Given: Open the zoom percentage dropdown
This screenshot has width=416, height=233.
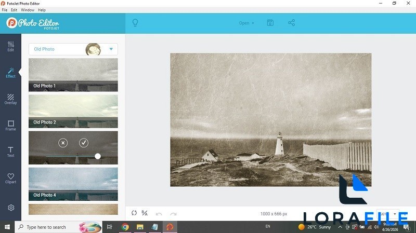Looking at the screenshot, I should [388, 214].
